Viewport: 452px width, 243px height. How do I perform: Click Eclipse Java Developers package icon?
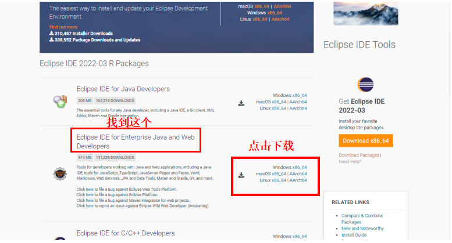point(60,101)
